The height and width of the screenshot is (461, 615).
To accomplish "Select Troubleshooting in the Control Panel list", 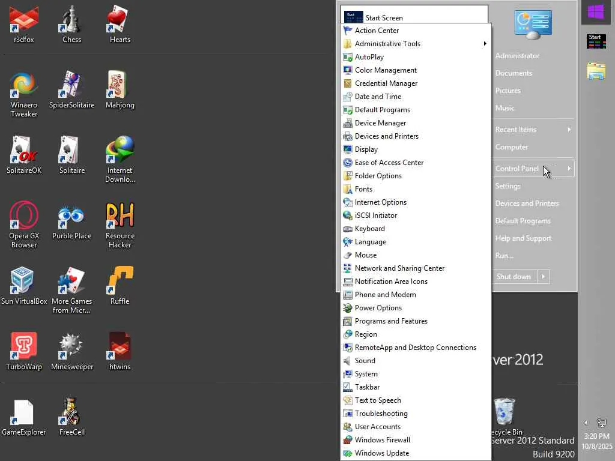I will point(416,414).
